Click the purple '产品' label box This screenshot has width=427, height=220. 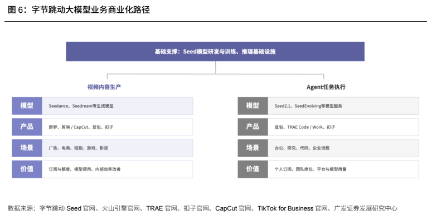(x=27, y=127)
